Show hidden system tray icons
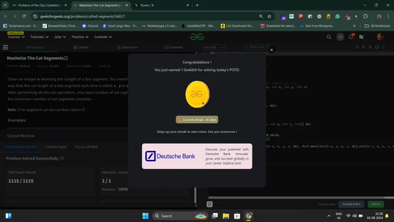This screenshot has height=222, width=394. click(x=329, y=216)
